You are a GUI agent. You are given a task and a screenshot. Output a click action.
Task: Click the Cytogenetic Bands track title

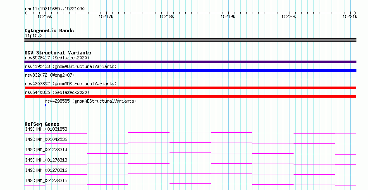pyautogui.click(x=49, y=30)
